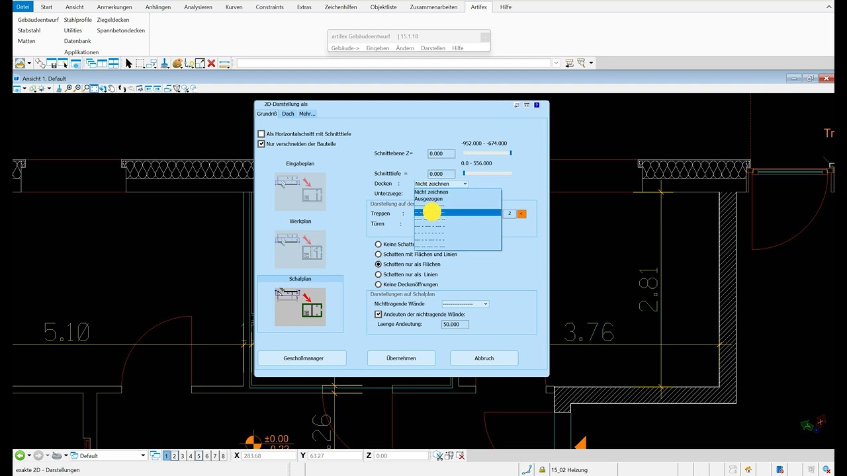The height and width of the screenshot is (476, 847).
Task: Open Gebäude-> menu in the artifex window
Action: 345,48
